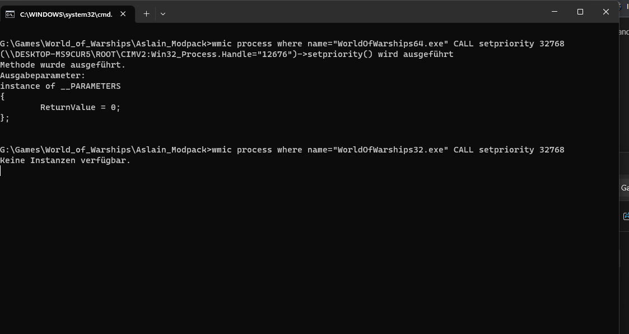The width and height of the screenshot is (629, 334).
Task: Click the "Keine Instanzen verfügbar." message
Action: point(66,160)
